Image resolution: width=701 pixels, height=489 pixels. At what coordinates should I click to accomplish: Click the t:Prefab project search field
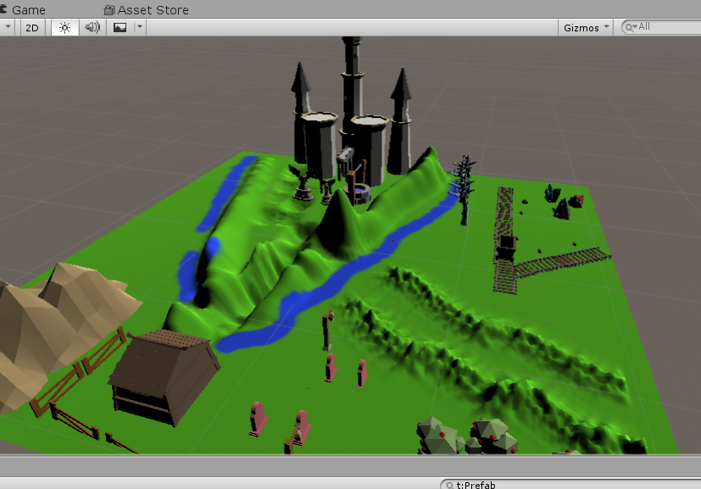571,485
